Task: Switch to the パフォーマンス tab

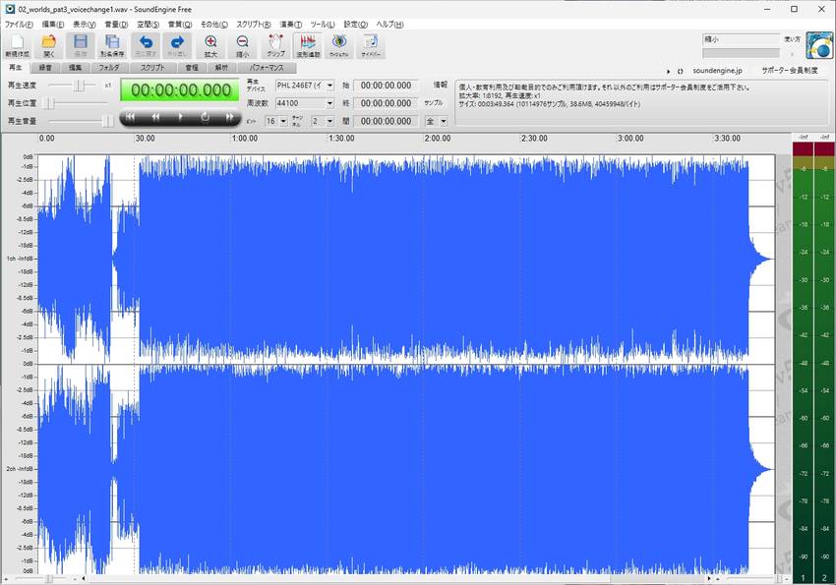Action: pos(267,68)
